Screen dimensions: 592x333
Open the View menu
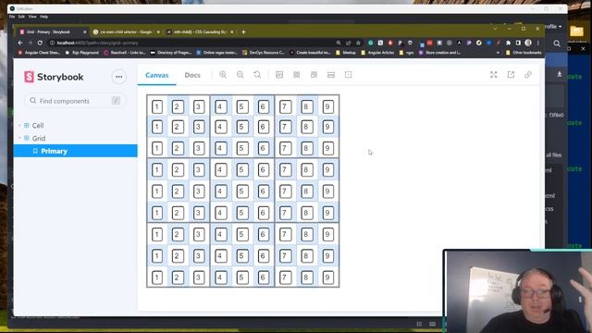pos(32,17)
